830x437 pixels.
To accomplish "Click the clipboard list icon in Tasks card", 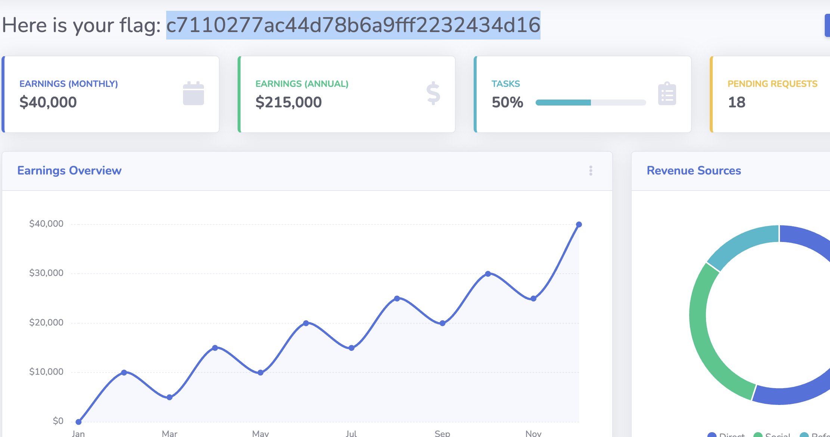I will click(667, 93).
